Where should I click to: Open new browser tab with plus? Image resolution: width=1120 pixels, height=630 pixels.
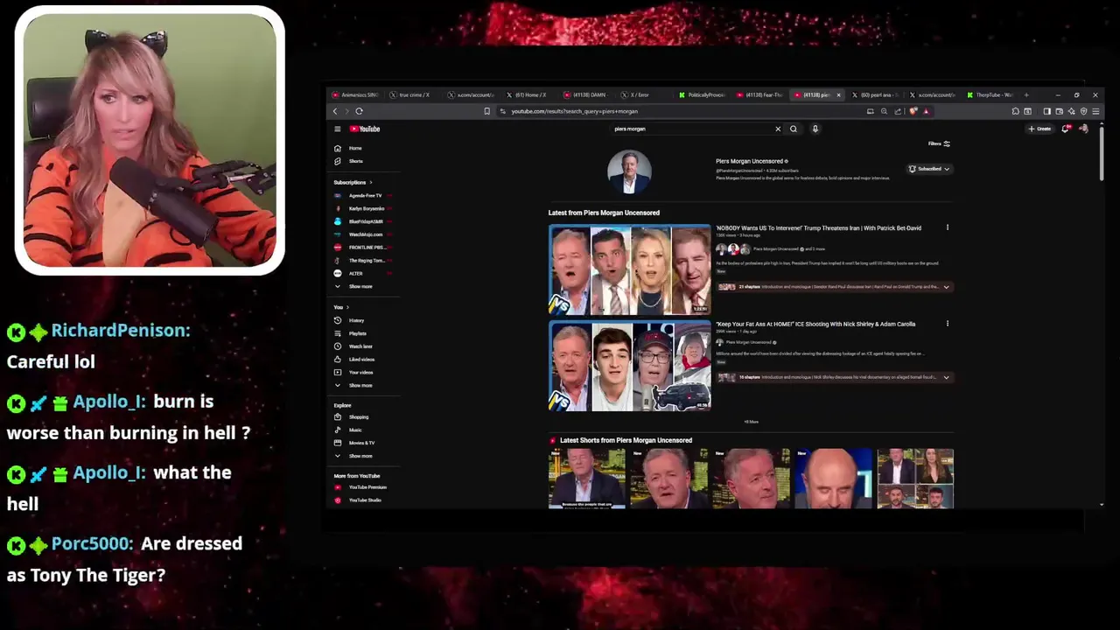[1026, 94]
